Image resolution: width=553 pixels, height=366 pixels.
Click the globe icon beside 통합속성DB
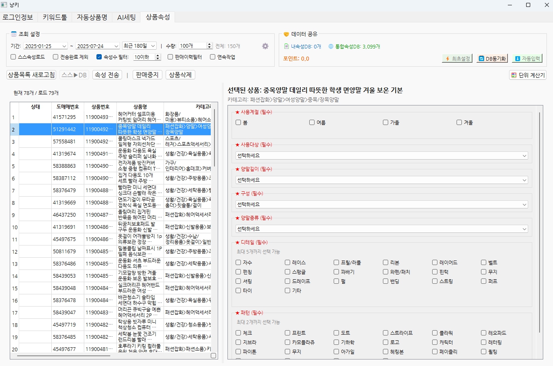coord(331,46)
